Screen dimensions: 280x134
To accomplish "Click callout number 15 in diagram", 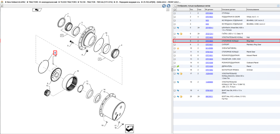I will (x=104, y=92).
